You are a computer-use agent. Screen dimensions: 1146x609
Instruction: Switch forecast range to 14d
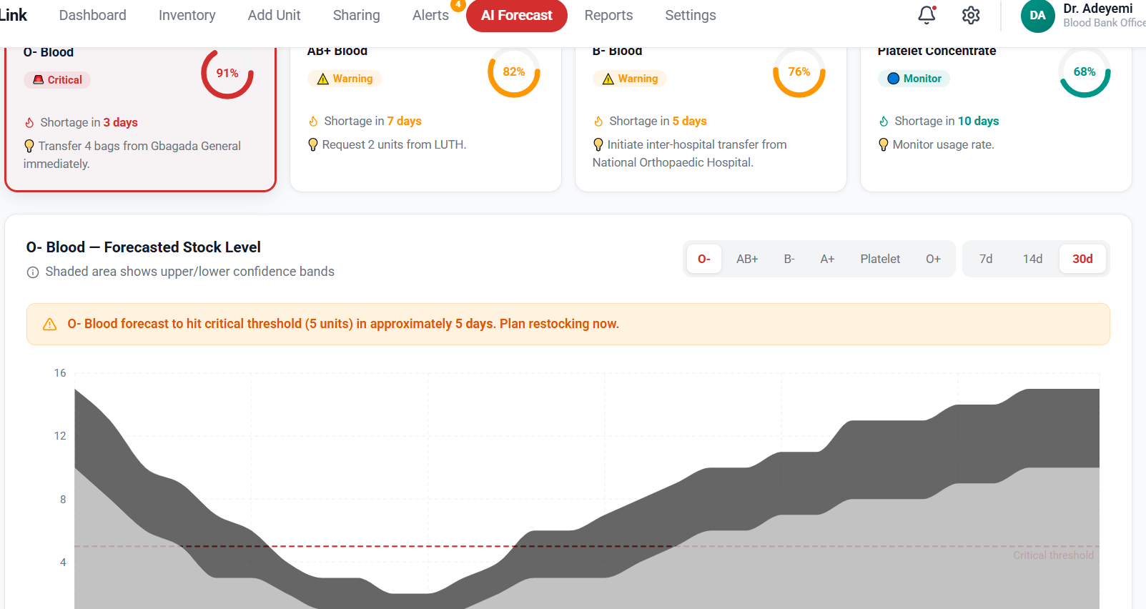pos(1032,259)
